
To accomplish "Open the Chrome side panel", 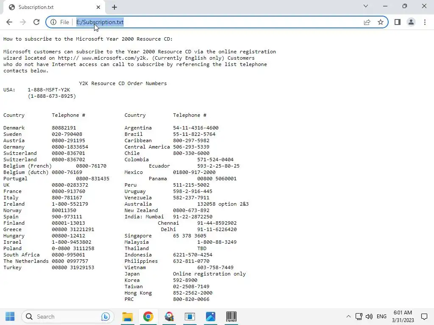I will pos(398,22).
